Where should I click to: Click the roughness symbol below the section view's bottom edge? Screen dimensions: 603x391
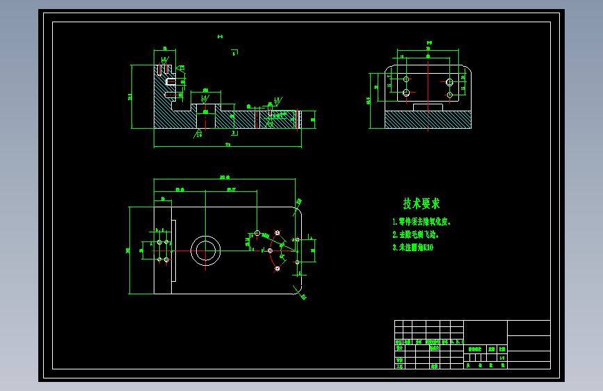(x=198, y=134)
